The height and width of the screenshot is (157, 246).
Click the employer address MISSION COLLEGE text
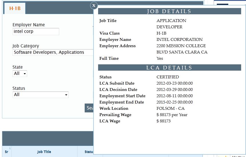click(x=181, y=46)
